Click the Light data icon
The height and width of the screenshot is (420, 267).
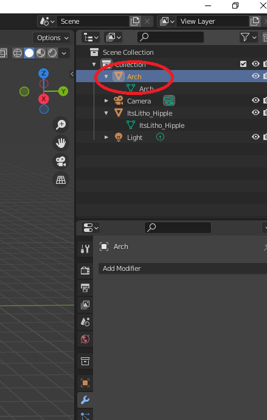(160, 138)
